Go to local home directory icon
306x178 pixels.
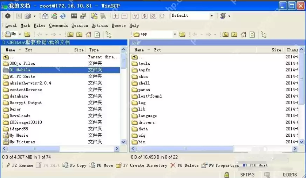coord(88,34)
